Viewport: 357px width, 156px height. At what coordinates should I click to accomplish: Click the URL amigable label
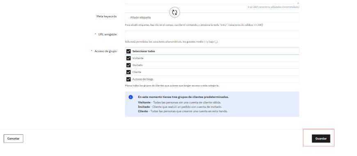point(108,34)
